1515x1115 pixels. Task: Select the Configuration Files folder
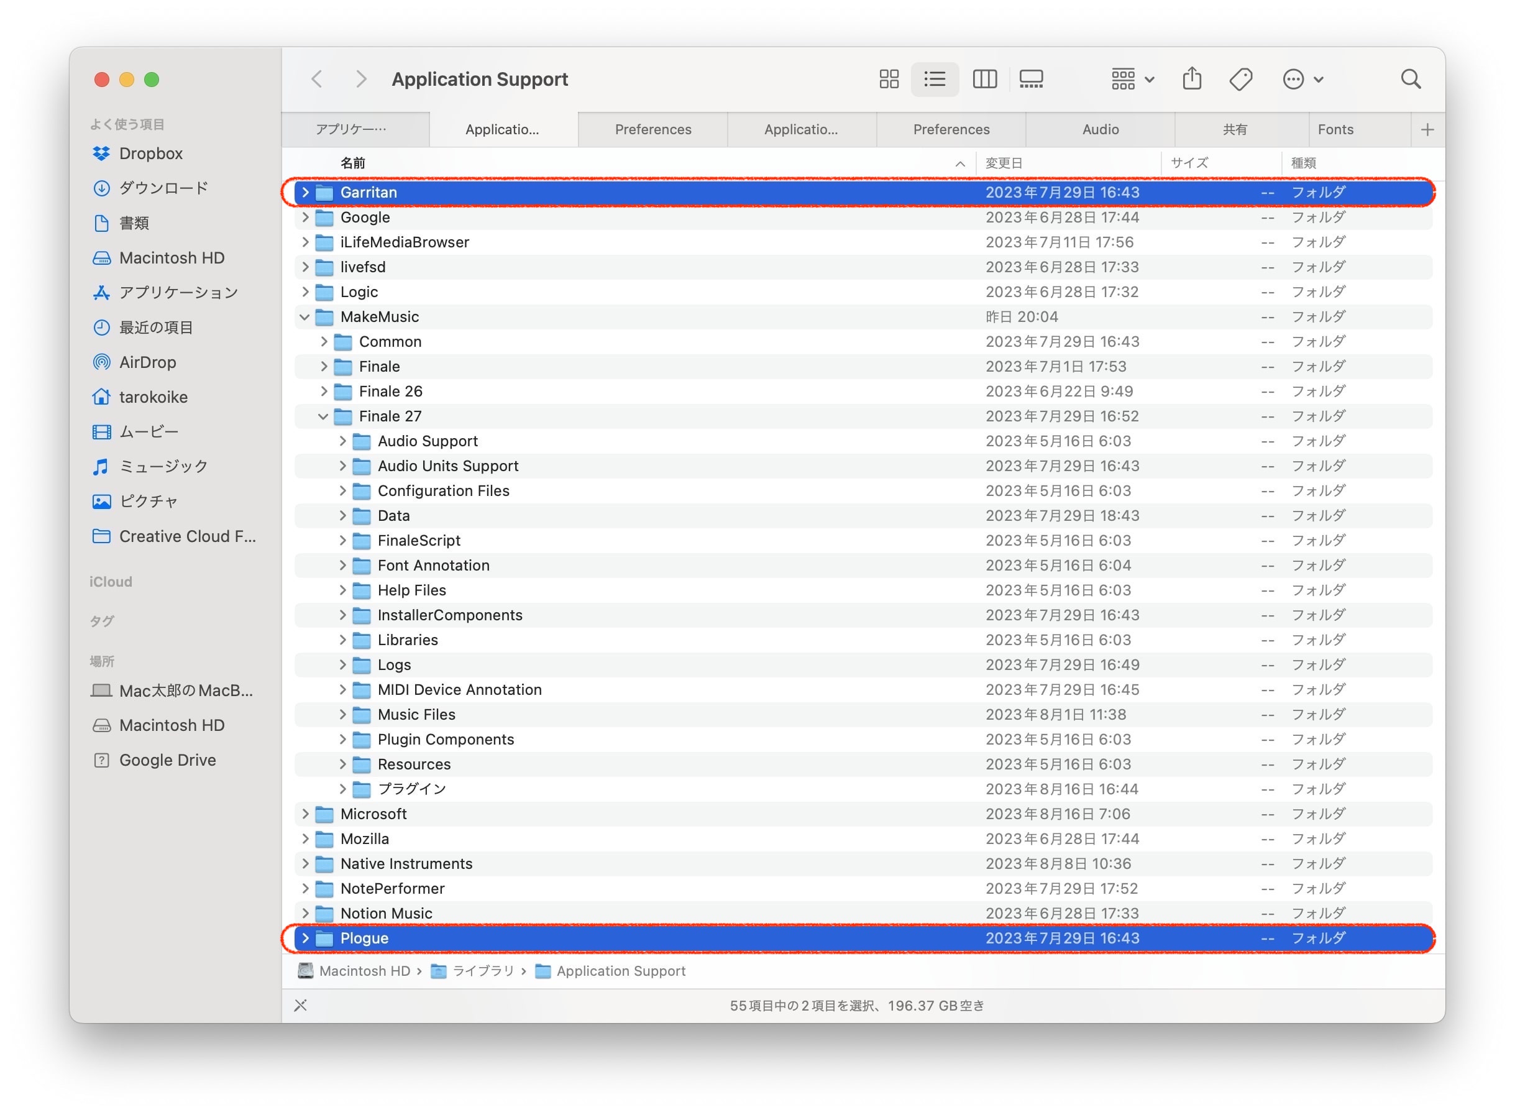click(863, 490)
